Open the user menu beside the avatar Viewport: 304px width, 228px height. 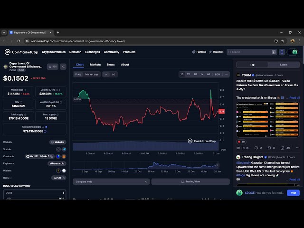(x=289, y=52)
